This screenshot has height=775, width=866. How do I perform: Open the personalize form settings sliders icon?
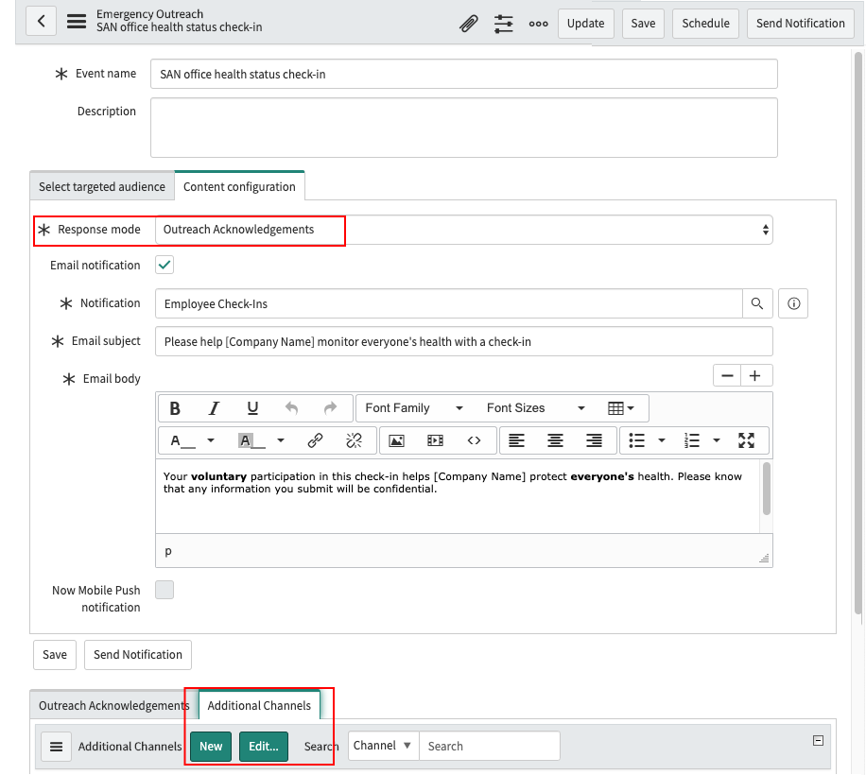[503, 24]
